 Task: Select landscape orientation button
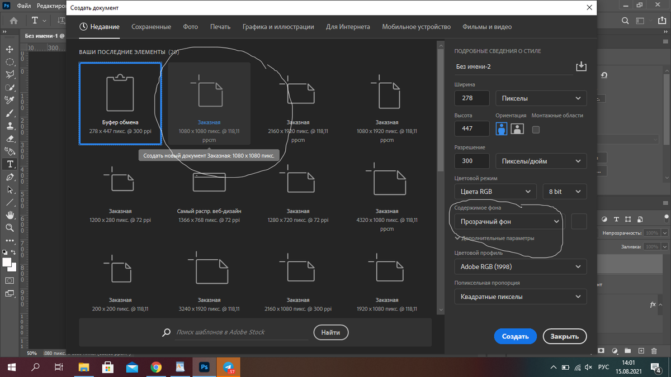[517, 128]
